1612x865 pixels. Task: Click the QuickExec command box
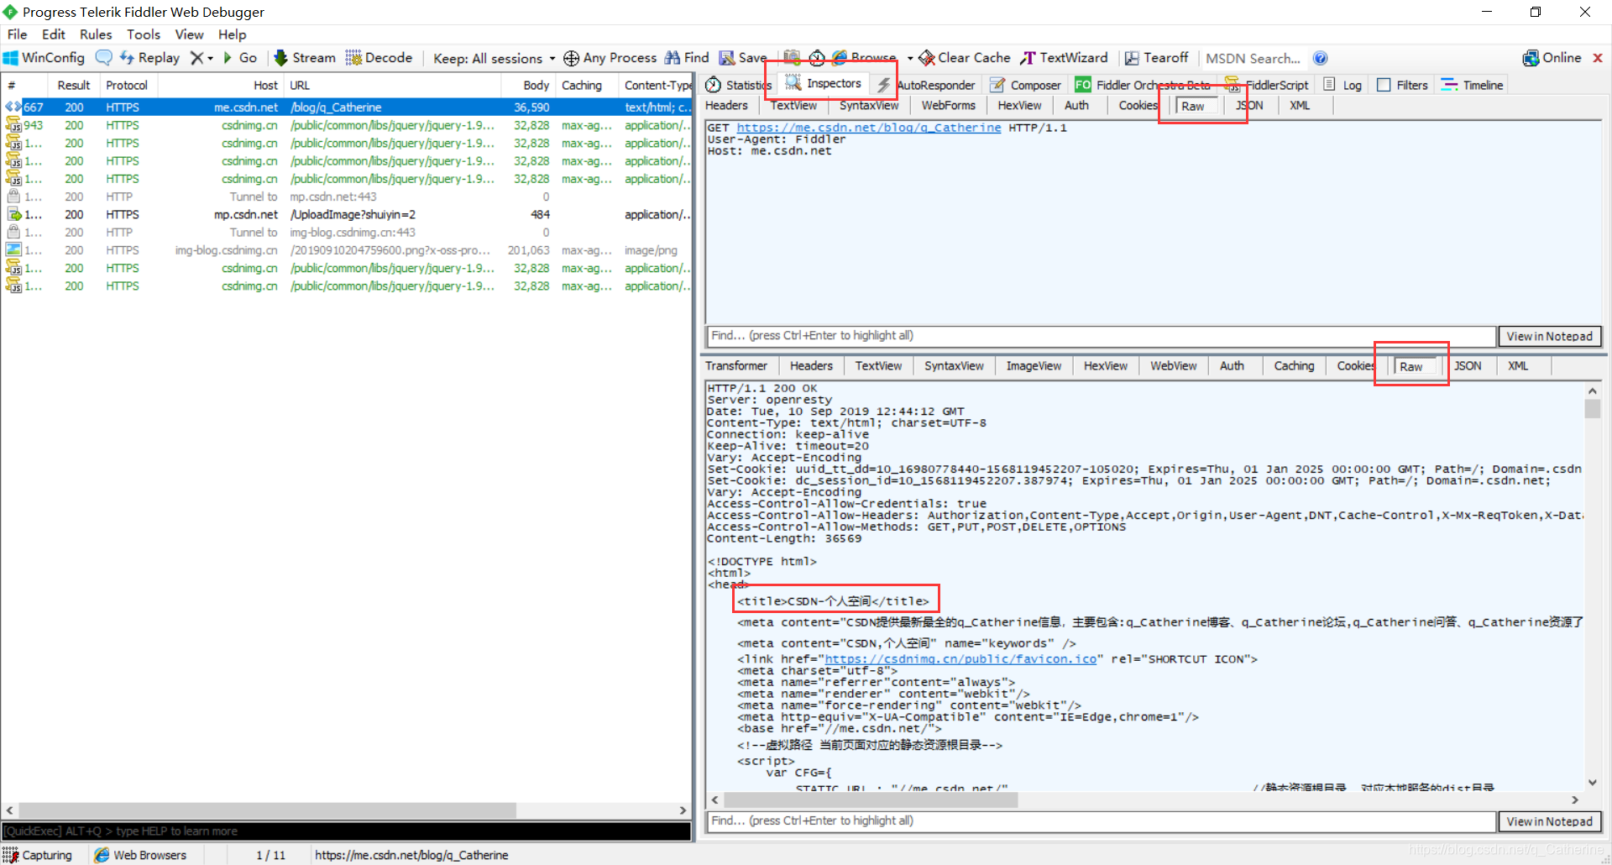click(346, 831)
